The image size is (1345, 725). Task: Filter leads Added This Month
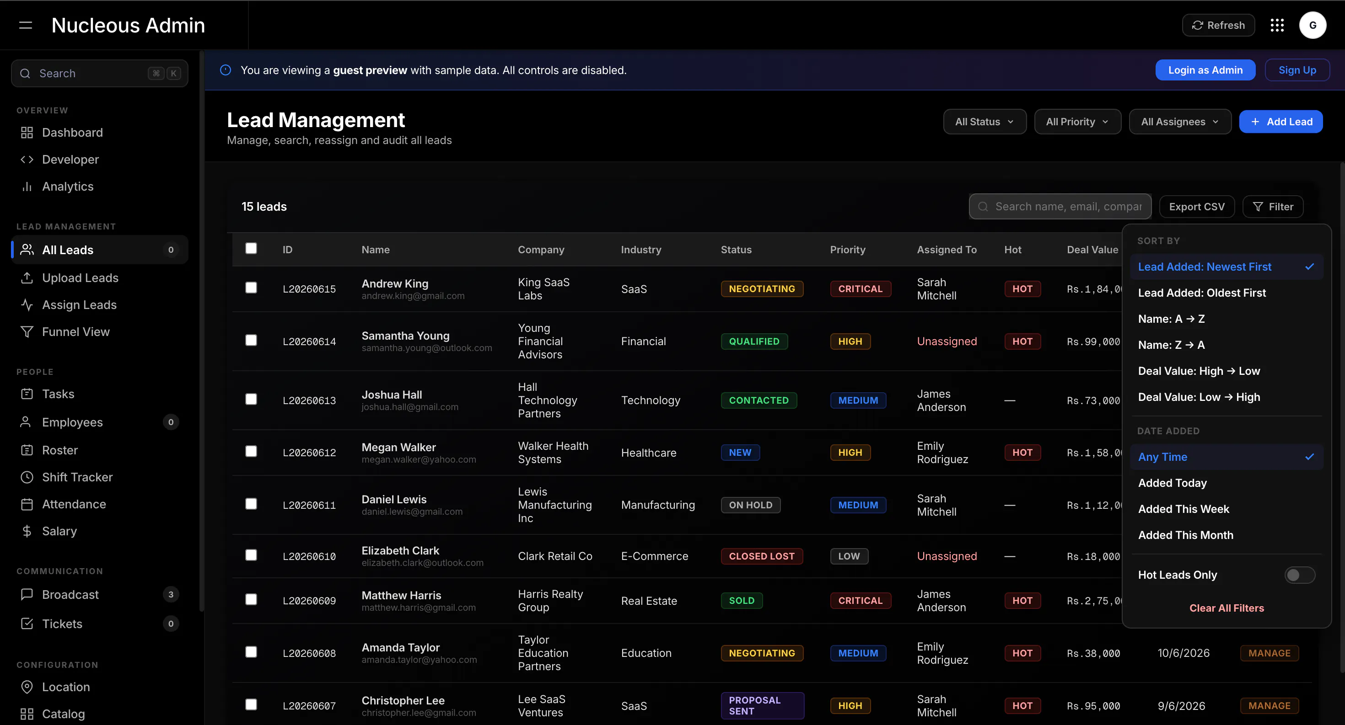coord(1227,535)
